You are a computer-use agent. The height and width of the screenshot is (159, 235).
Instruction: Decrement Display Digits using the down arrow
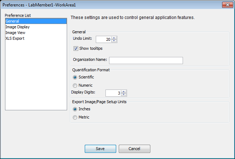124,95
